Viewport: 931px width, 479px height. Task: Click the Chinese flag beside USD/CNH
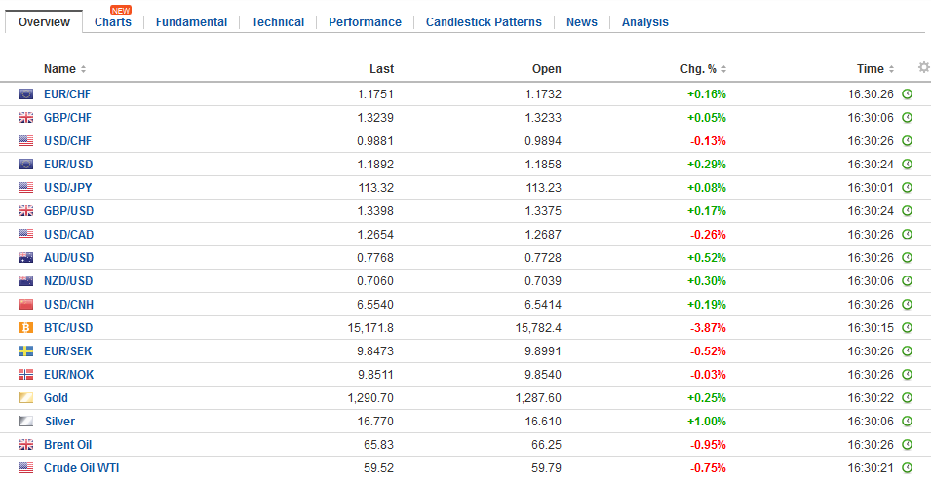point(26,305)
